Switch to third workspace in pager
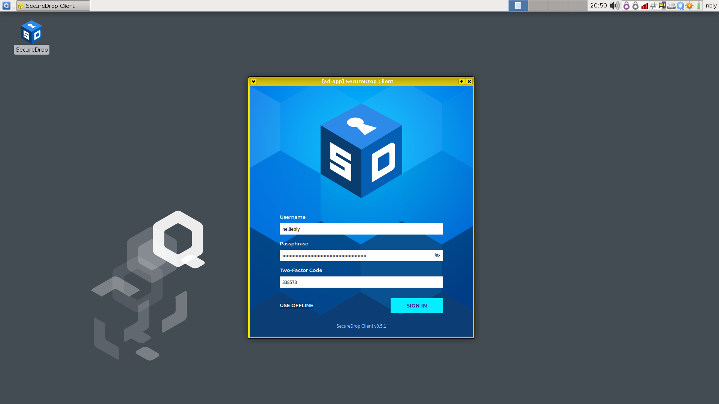Screen dimensions: 719x404 (558, 6)
